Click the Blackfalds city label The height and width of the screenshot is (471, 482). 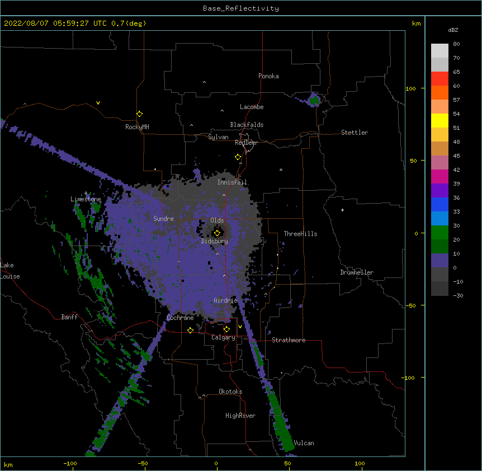(x=247, y=125)
